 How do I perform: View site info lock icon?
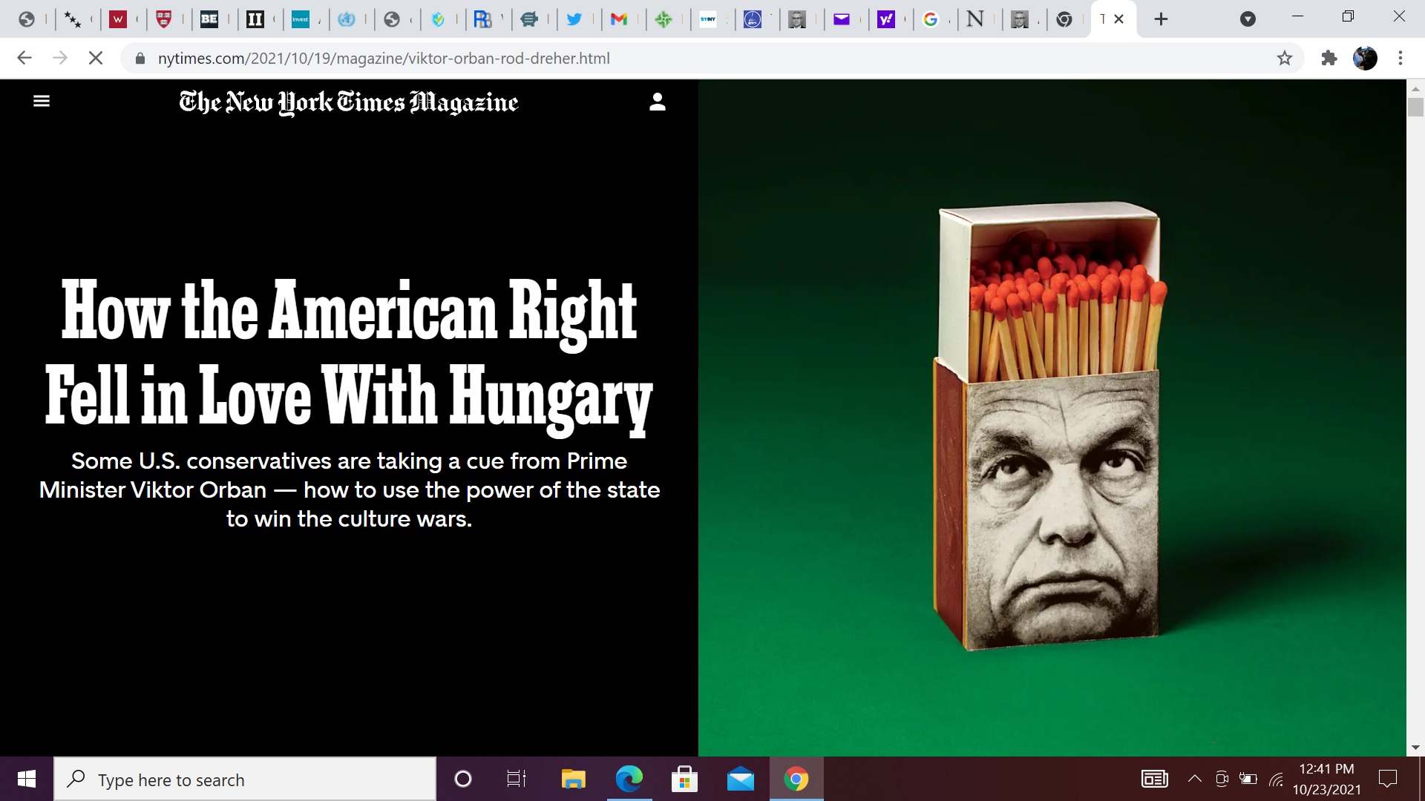point(140,58)
